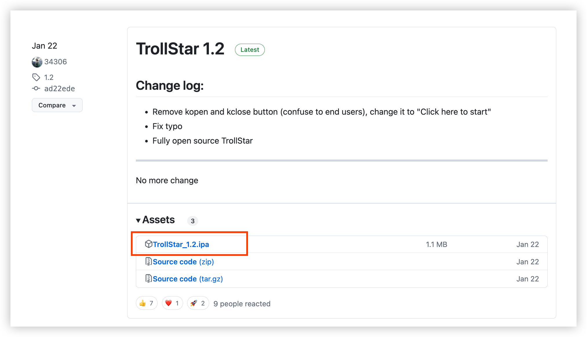The image size is (587, 337).
Task: Toggle the thumbs up reaction
Action: [147, 303]
